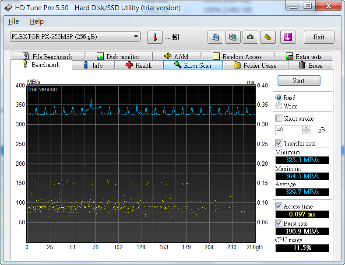Click the copy text to clipboard icon
345x265 pixels.
click(x=215, y=37)
